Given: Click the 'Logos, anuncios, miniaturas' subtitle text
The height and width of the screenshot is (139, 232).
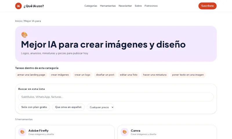Looking at the screenshot, I should [x=55, y=53].
